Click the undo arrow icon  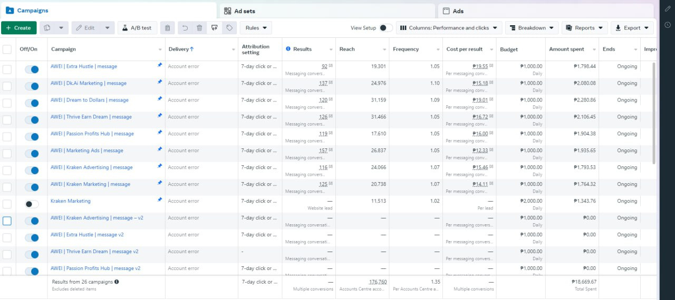coord(184,28)
